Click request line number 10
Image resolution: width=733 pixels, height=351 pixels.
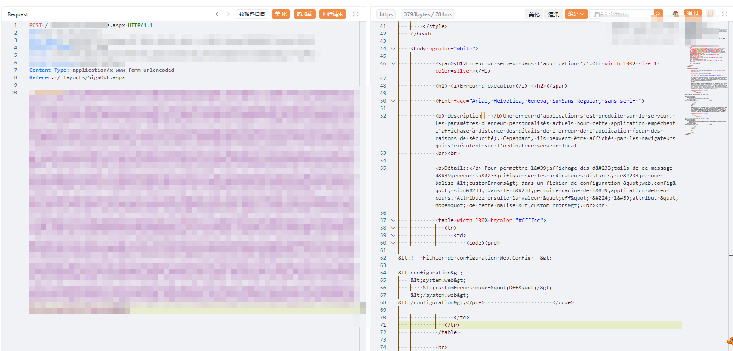tap(14, 92)
